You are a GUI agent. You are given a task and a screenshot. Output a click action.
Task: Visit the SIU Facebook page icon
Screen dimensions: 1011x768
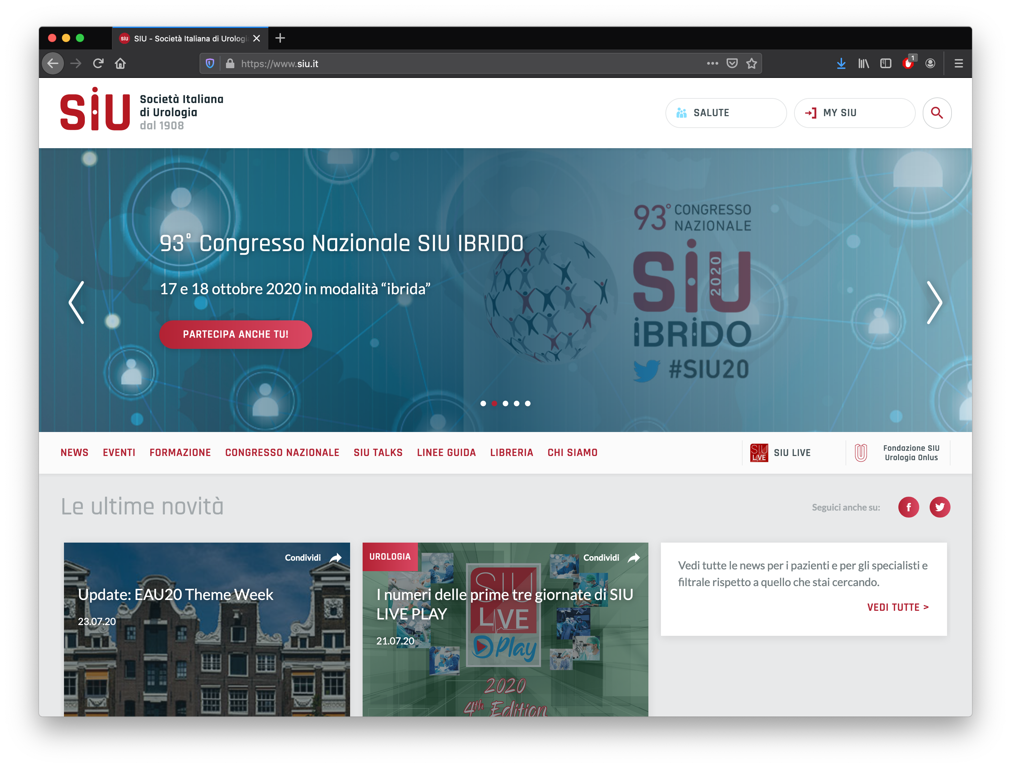909,507
